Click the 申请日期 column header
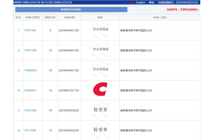The image size is (213, 140). [x=69, y=18]
